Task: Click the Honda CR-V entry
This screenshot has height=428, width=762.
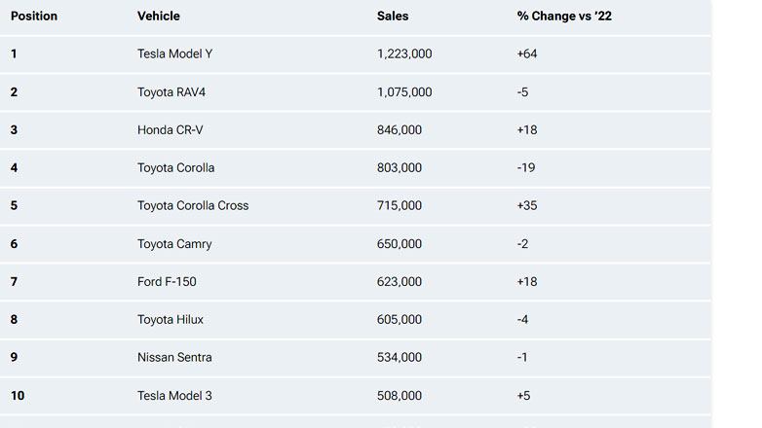Action: [171, 130]
